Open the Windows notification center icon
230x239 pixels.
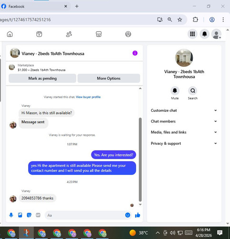(220, 233)
